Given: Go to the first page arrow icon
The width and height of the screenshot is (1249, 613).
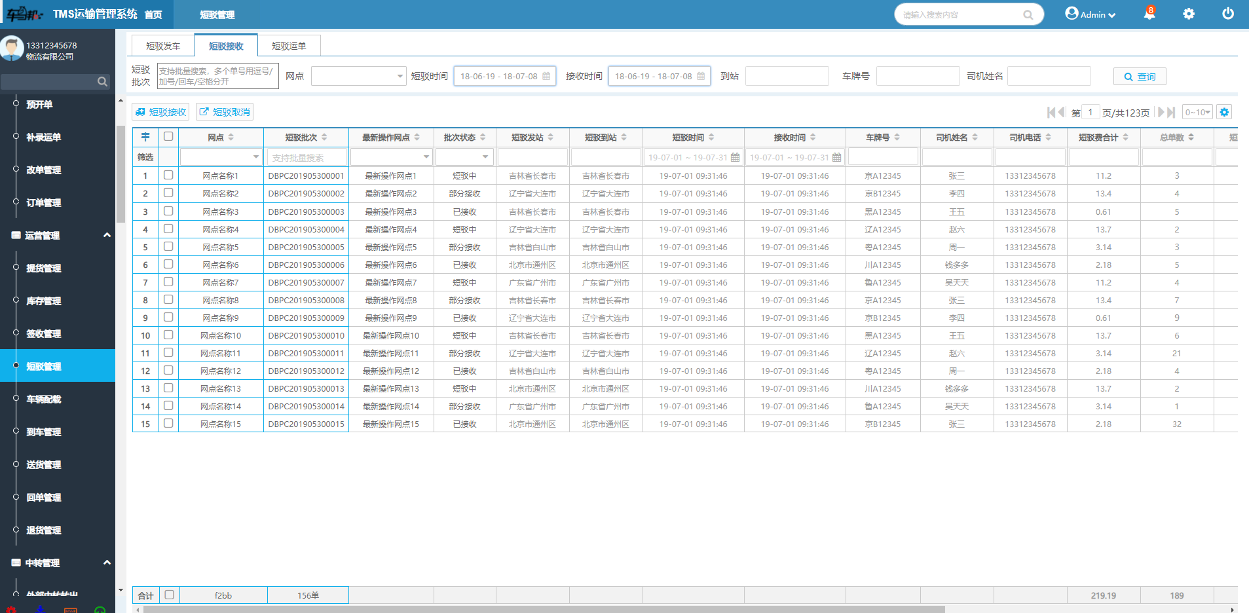Looking at the screenshot, I should pyautogui.click(x=1051, y=112).
